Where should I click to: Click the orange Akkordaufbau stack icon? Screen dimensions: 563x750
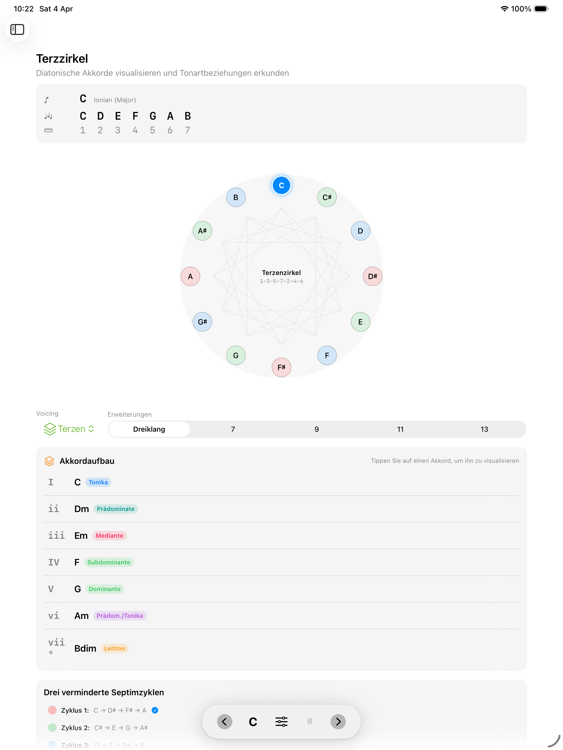pos(50,461)
